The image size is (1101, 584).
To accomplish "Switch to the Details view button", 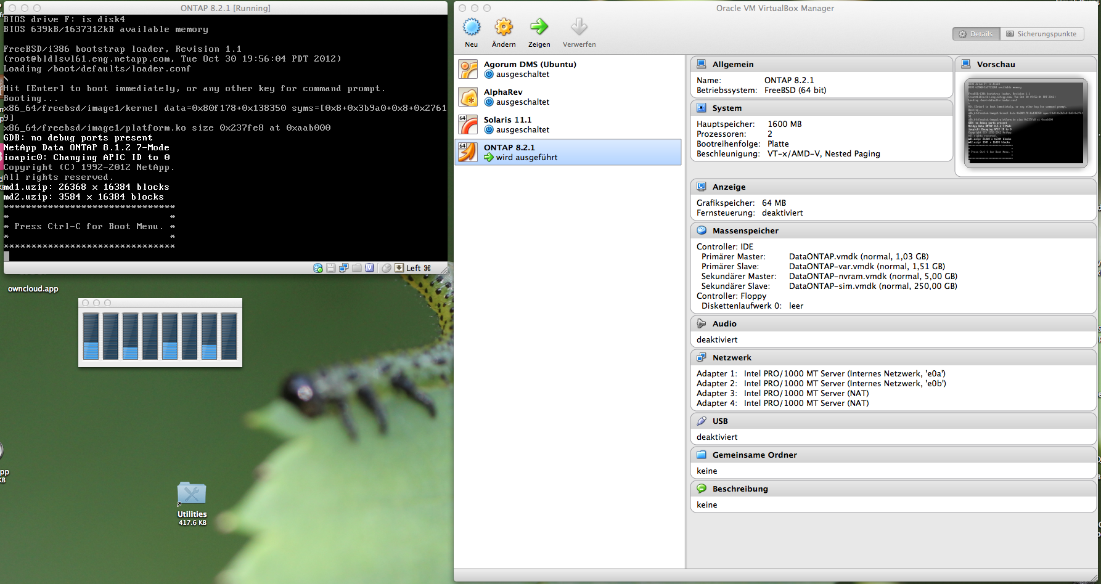I will click(976, 34).
